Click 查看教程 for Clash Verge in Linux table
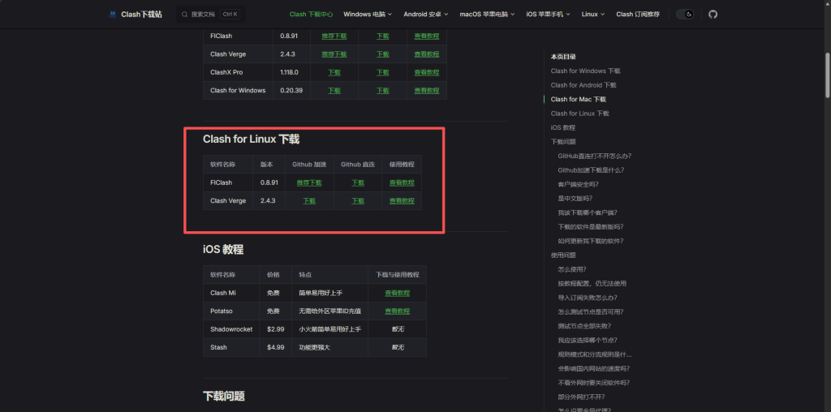 click(401, 200)
